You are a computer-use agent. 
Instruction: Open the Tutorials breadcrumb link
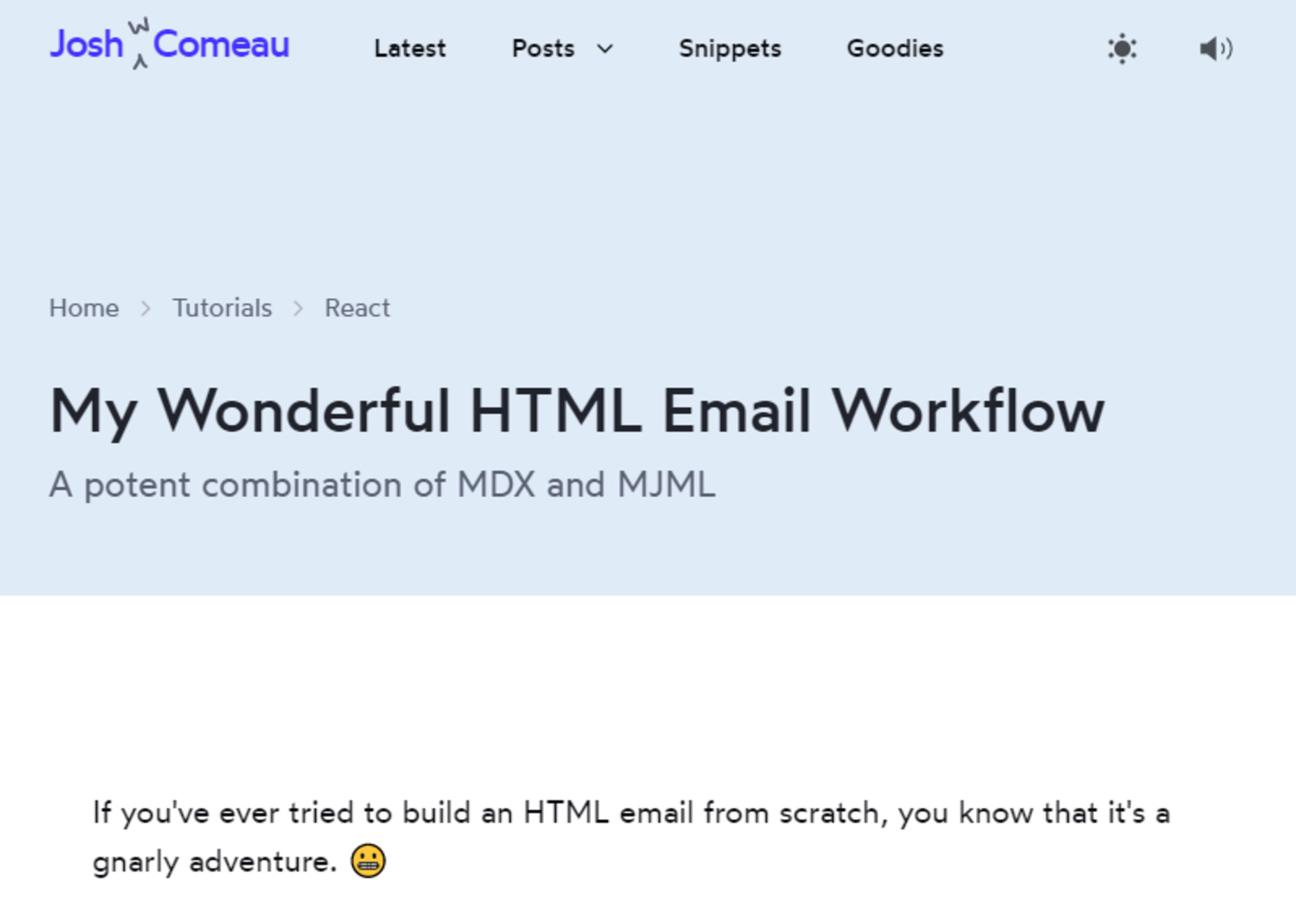[222, 308]
